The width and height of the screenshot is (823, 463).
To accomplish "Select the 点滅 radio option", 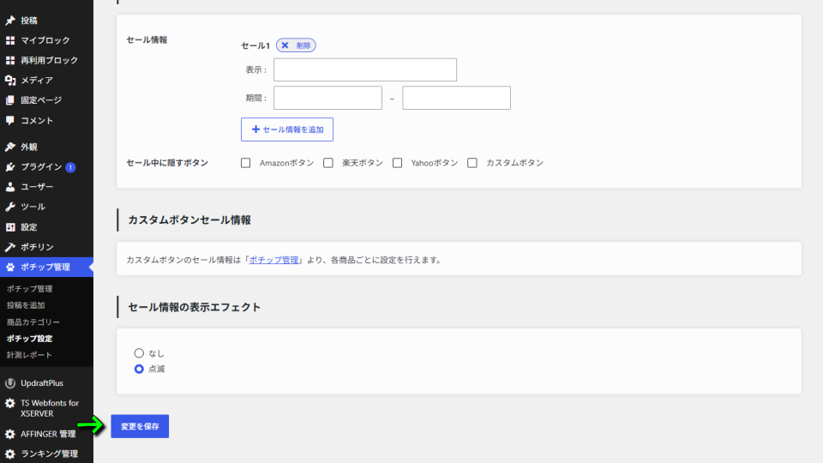I will [139, 369].
